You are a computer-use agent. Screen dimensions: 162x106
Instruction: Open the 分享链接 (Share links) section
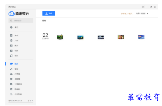[x=16, y=84]
